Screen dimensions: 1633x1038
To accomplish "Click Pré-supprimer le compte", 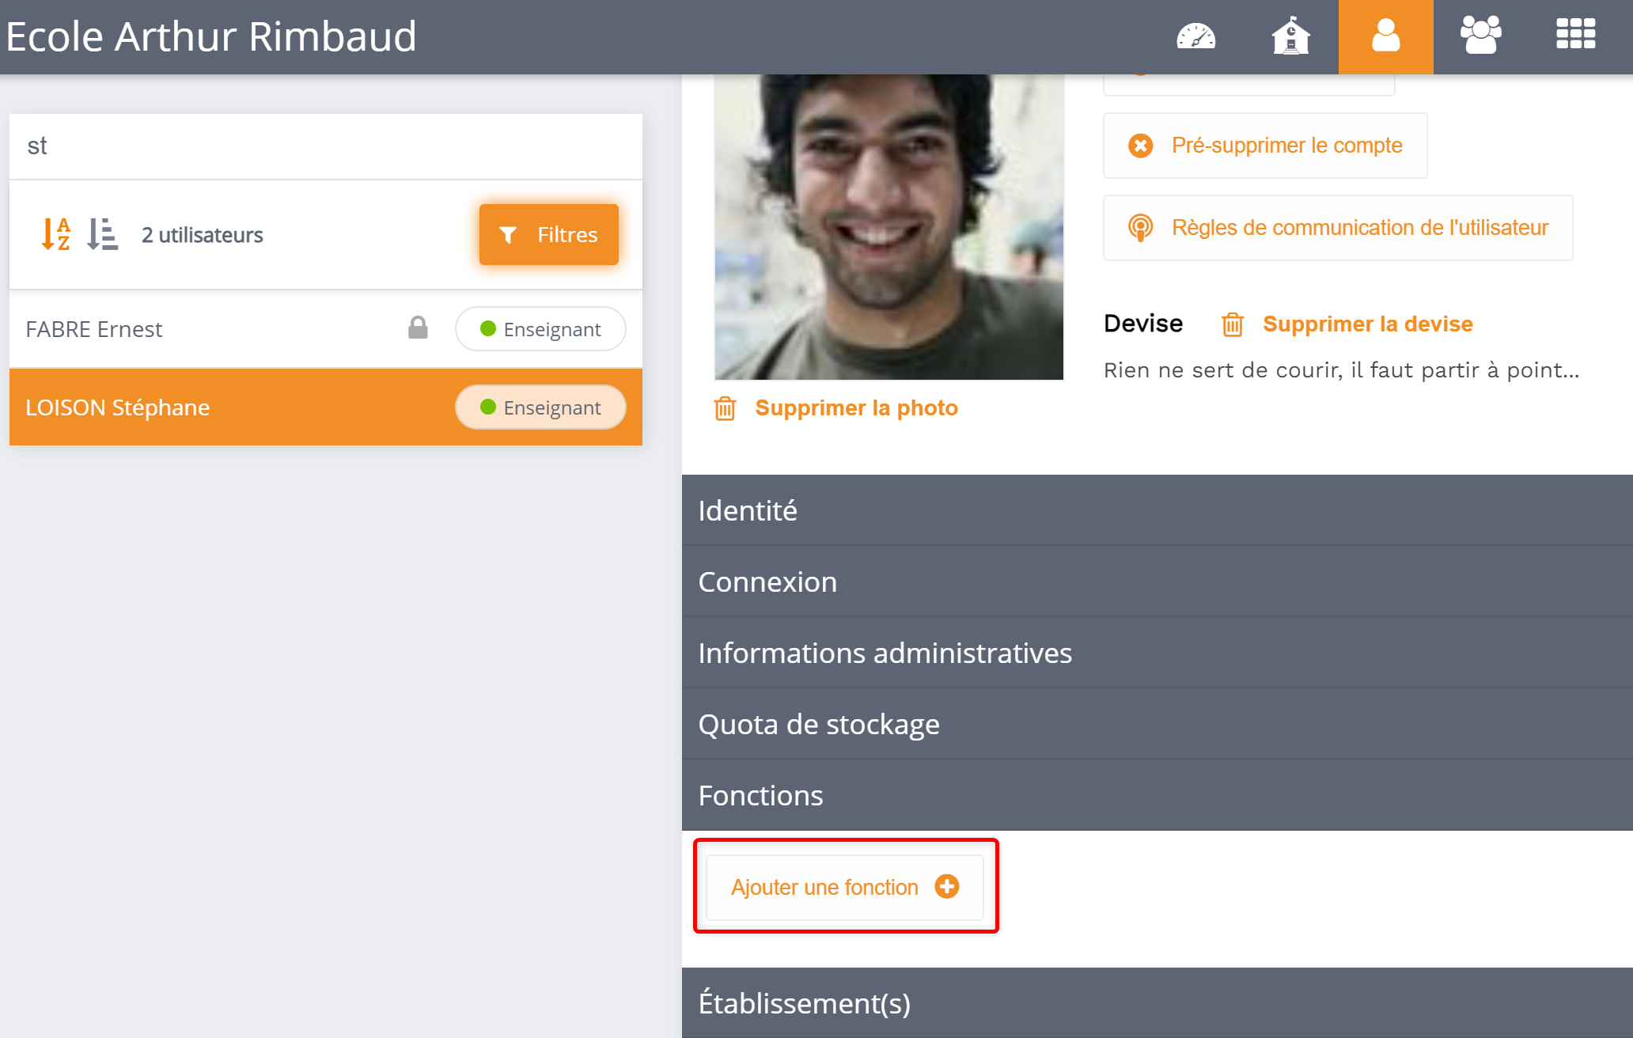I will pyautogui.click(x=1265, y=146).
